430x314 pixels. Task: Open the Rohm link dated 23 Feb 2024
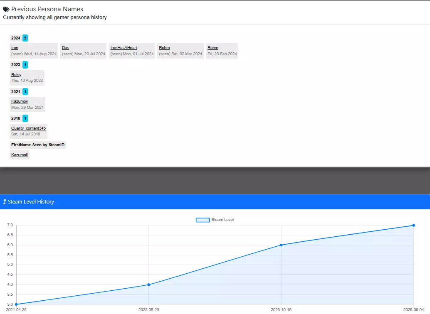(x=213, y=48)
